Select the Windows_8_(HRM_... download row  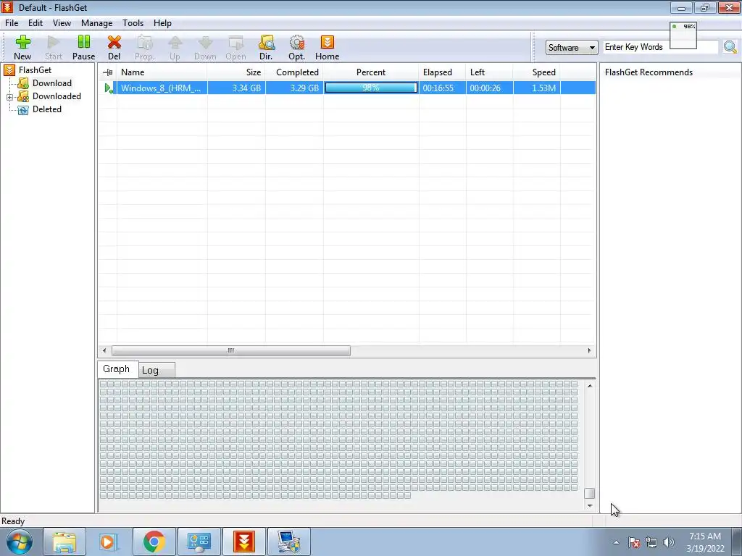tap(347, 88)
